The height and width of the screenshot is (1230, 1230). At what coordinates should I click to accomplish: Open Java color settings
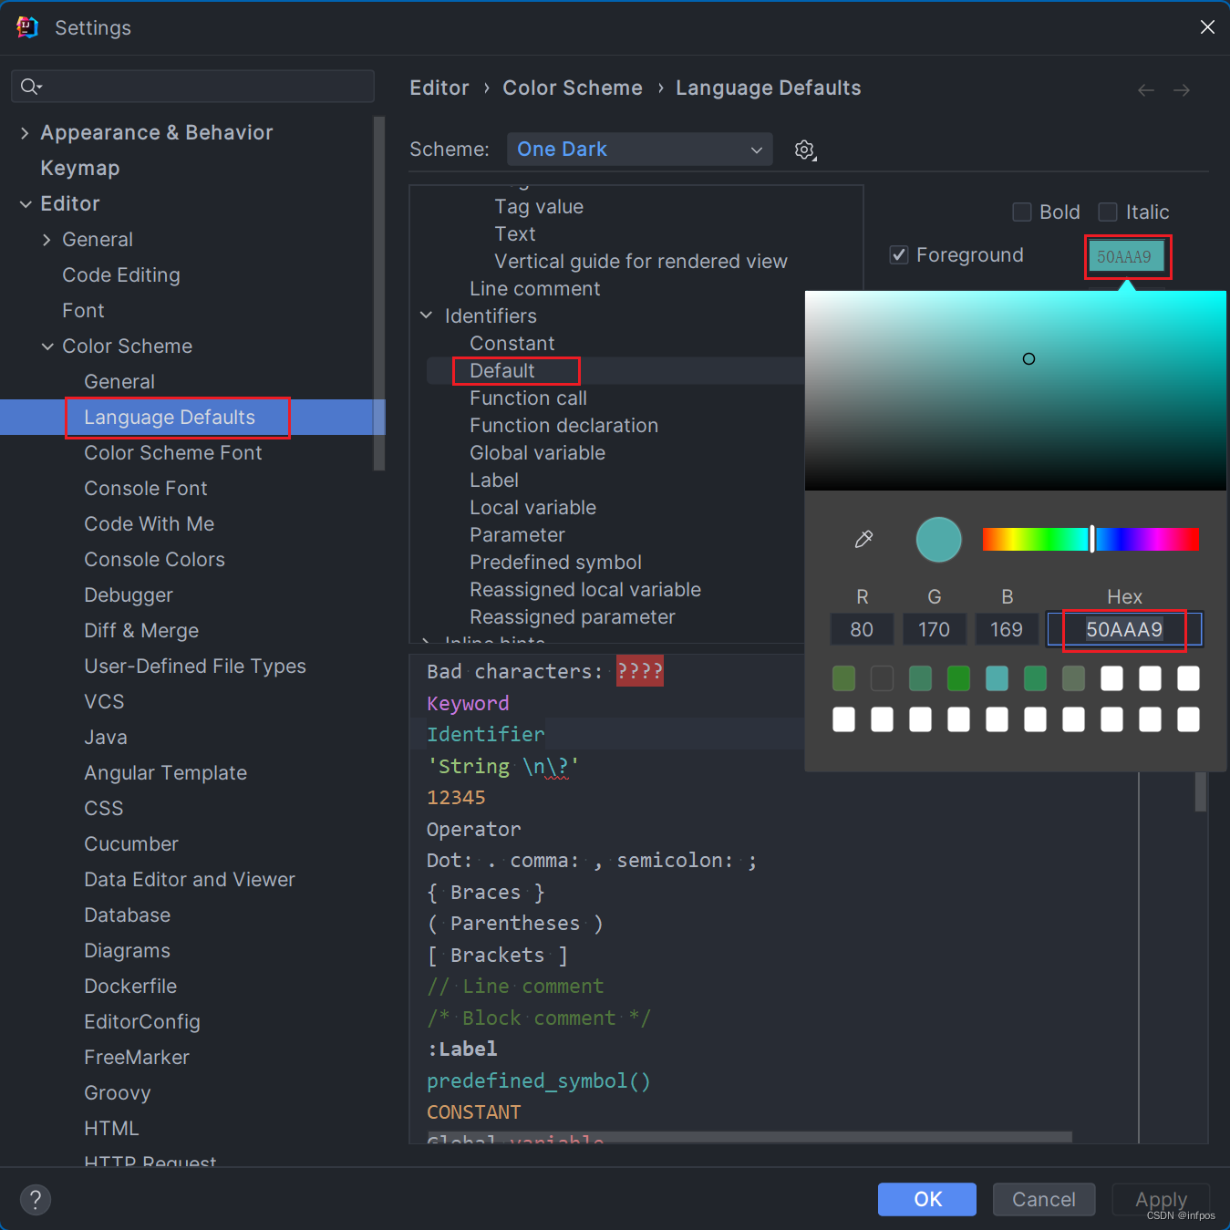pos(106,738)
